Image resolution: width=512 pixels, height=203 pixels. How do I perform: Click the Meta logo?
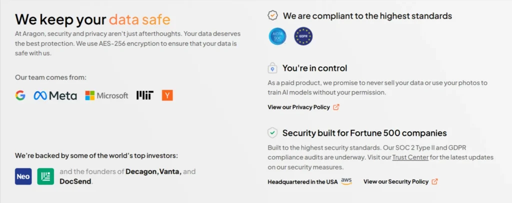point(55,95)
